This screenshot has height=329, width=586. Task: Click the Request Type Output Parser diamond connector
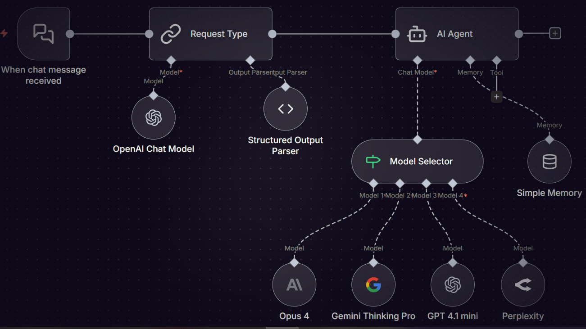250,60
